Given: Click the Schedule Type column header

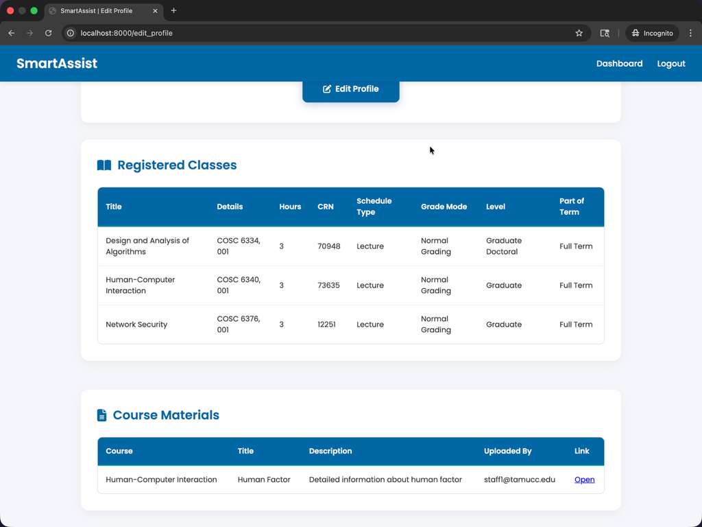Looking at the screenshot, I should [374, 207].
